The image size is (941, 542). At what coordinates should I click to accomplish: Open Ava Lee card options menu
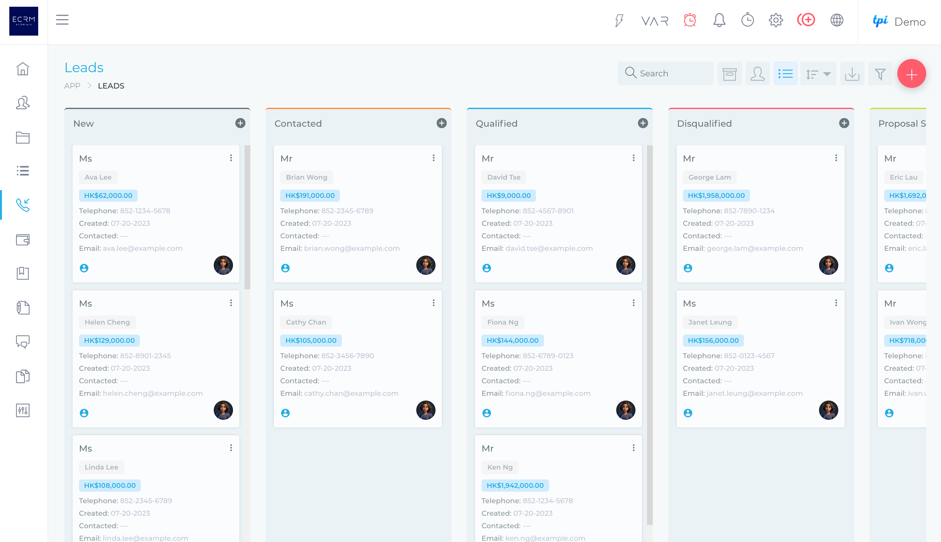[231, 158]
